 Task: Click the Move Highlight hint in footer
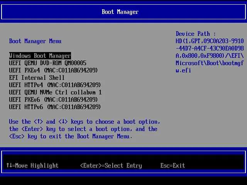[x=32, y=165]
